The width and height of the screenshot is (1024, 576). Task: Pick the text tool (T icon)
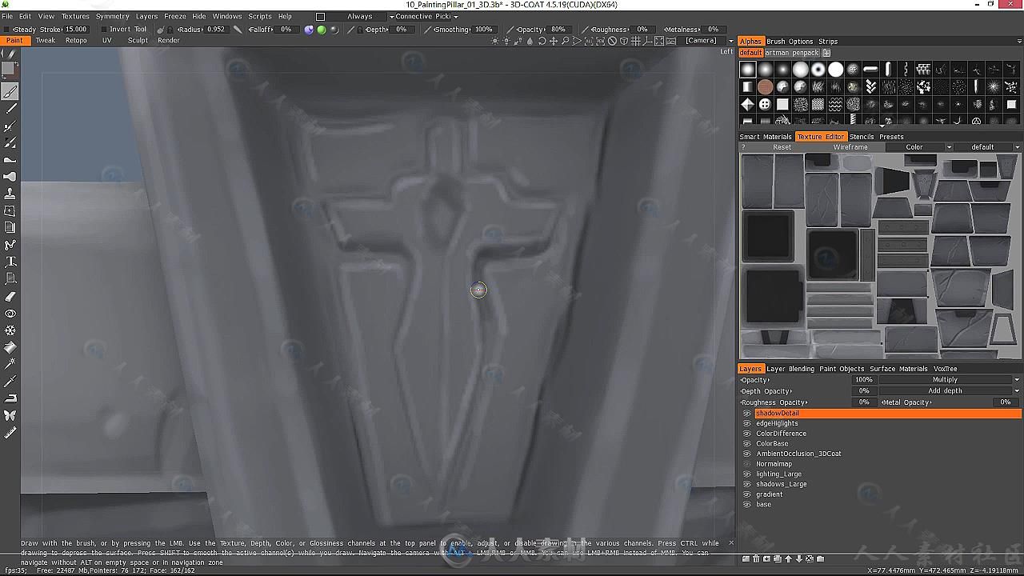(10, 262)
